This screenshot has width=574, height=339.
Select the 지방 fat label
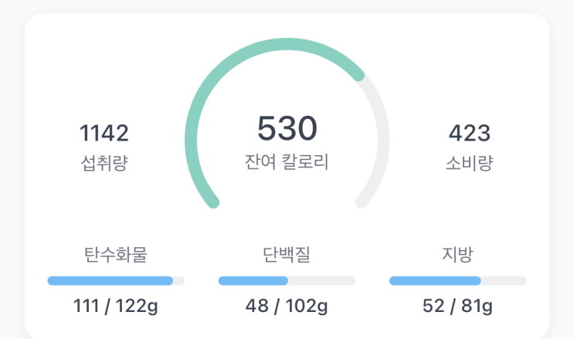pos(457,253)
